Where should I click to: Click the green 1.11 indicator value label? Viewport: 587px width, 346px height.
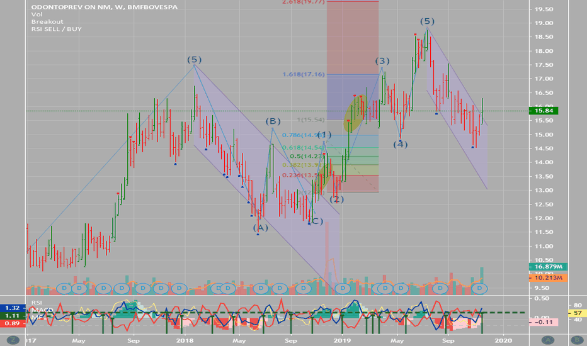tap(13, 316)
